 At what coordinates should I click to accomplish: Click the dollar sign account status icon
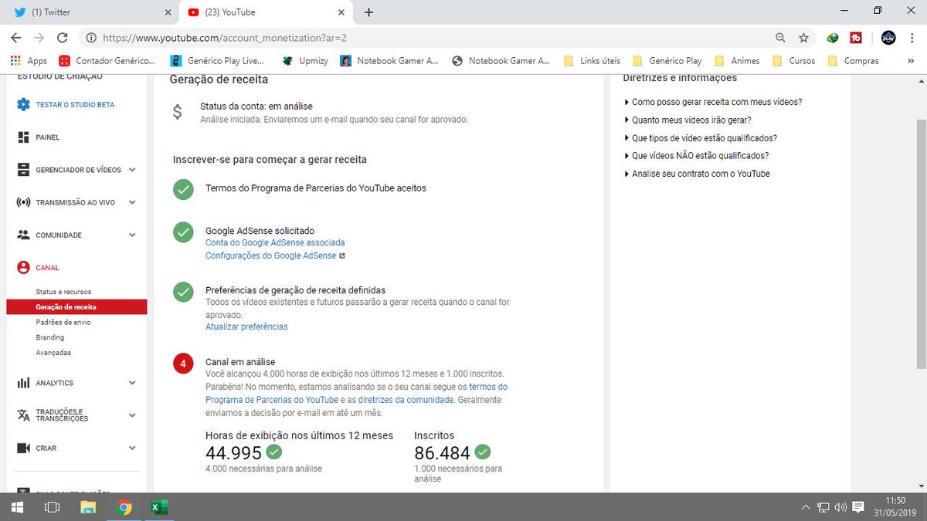(x=178, y=112)
